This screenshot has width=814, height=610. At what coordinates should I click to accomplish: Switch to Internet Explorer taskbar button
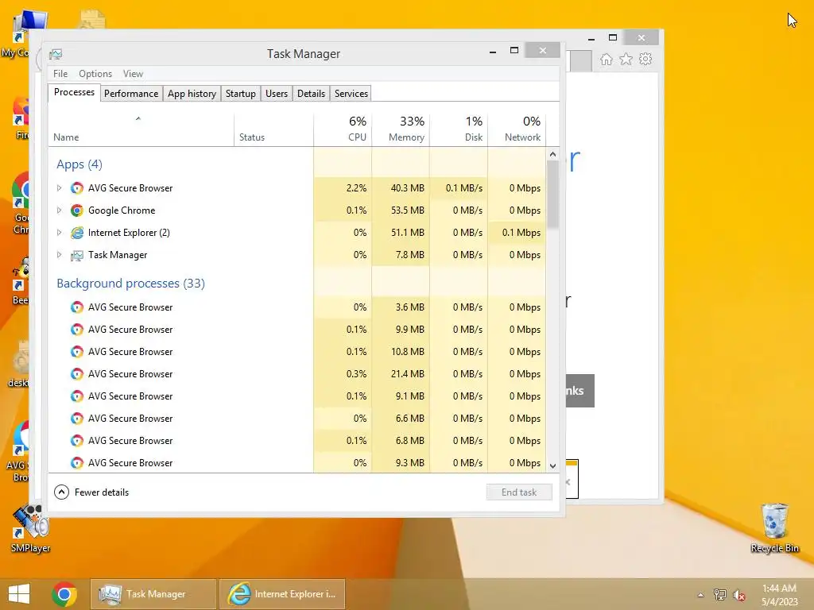(x=282, y=594)
